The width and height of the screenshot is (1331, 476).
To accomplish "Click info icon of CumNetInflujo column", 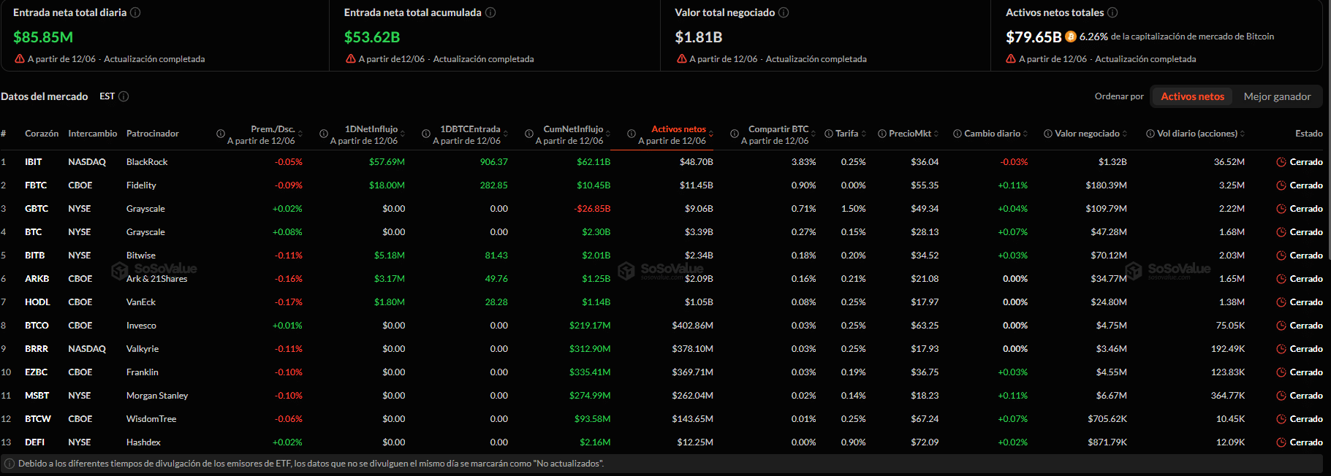I will (529, 134).
